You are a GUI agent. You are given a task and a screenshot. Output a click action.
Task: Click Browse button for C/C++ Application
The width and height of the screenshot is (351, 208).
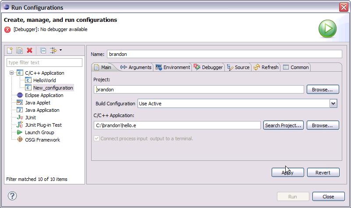pyautogui.click(x=323, y=125)
